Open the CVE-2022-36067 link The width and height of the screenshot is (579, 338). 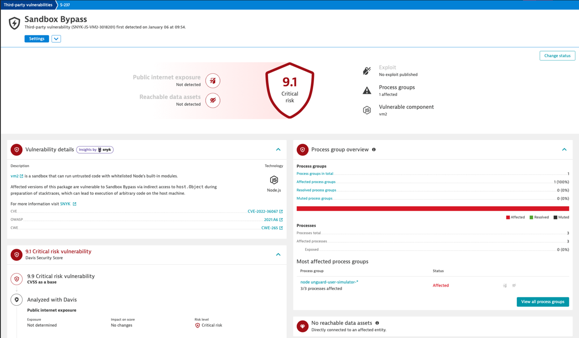[263, 211]
